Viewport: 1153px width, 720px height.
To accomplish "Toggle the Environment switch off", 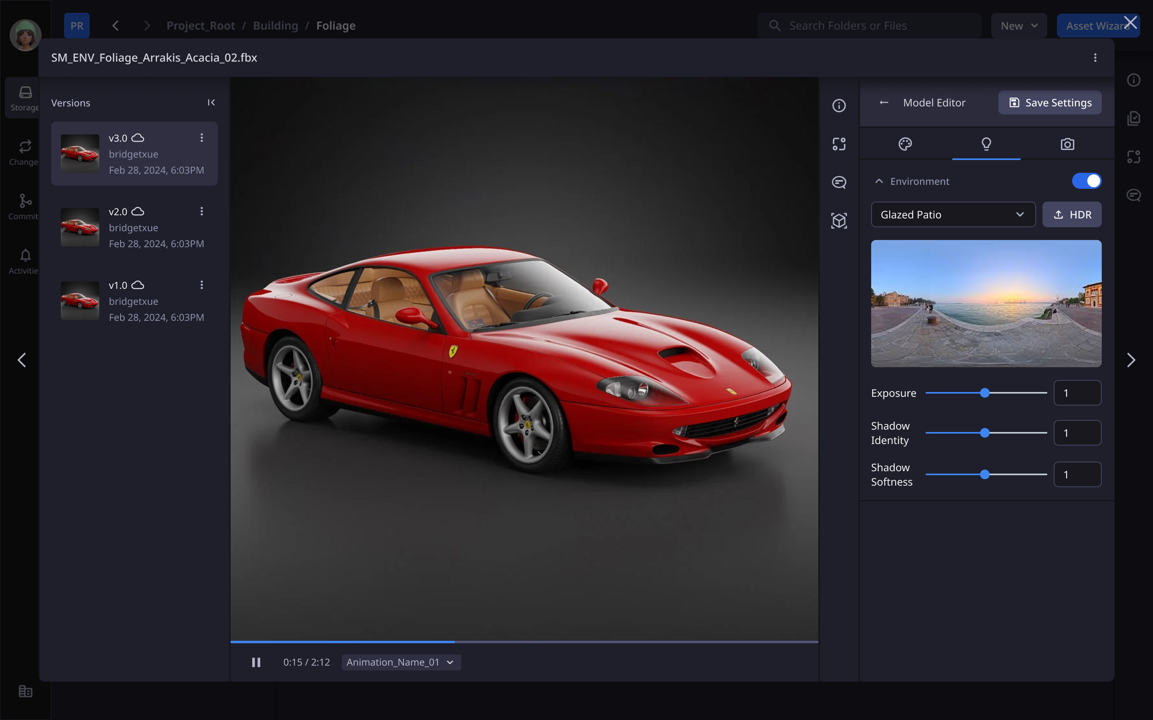I will coord(1086,181).
